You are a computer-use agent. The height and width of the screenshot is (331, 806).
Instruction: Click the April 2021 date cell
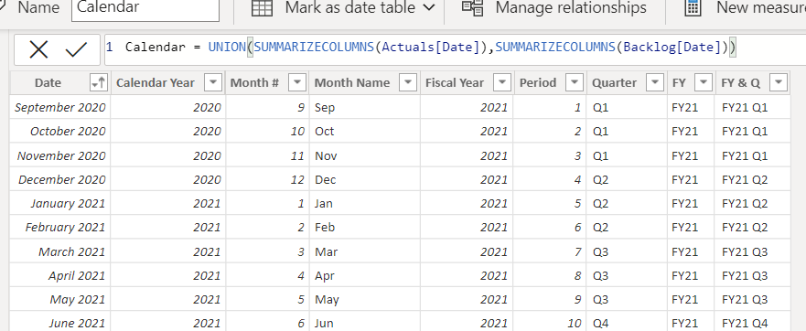coord(60,275)
